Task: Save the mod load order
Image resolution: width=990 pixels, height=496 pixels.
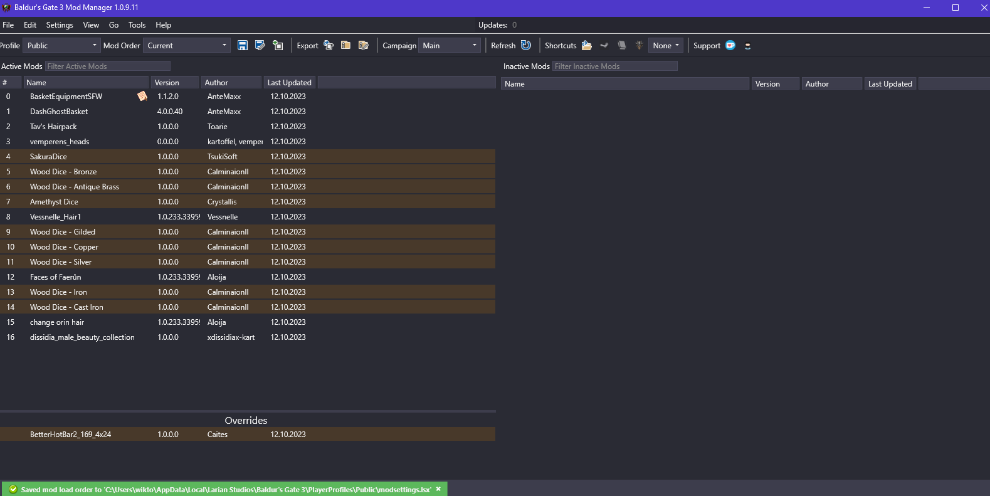Action: click(x=243, y=45)
